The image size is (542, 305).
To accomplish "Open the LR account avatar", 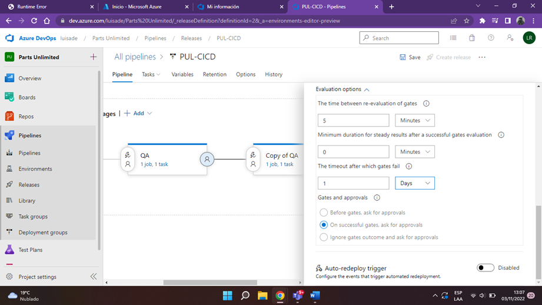I will coord(529,38).
